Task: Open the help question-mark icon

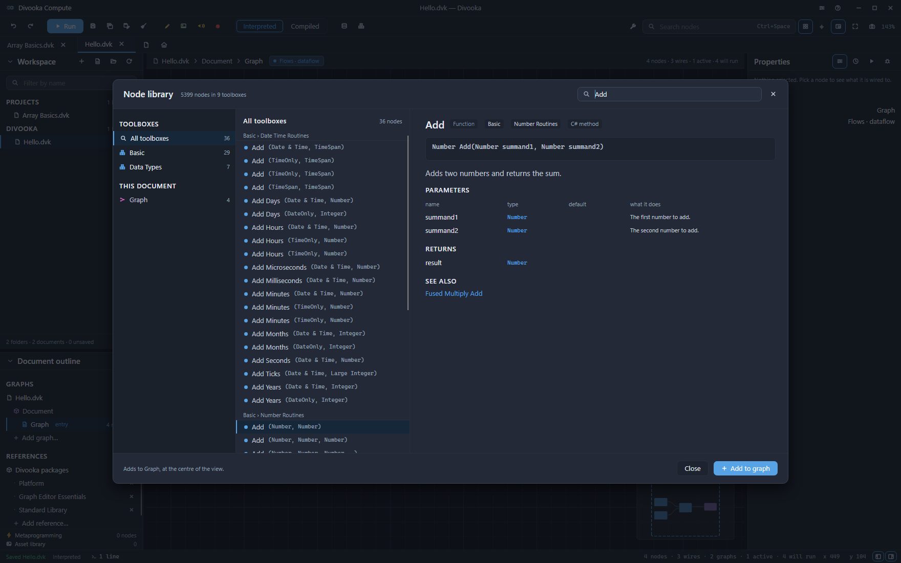Action: coord(838,8)
